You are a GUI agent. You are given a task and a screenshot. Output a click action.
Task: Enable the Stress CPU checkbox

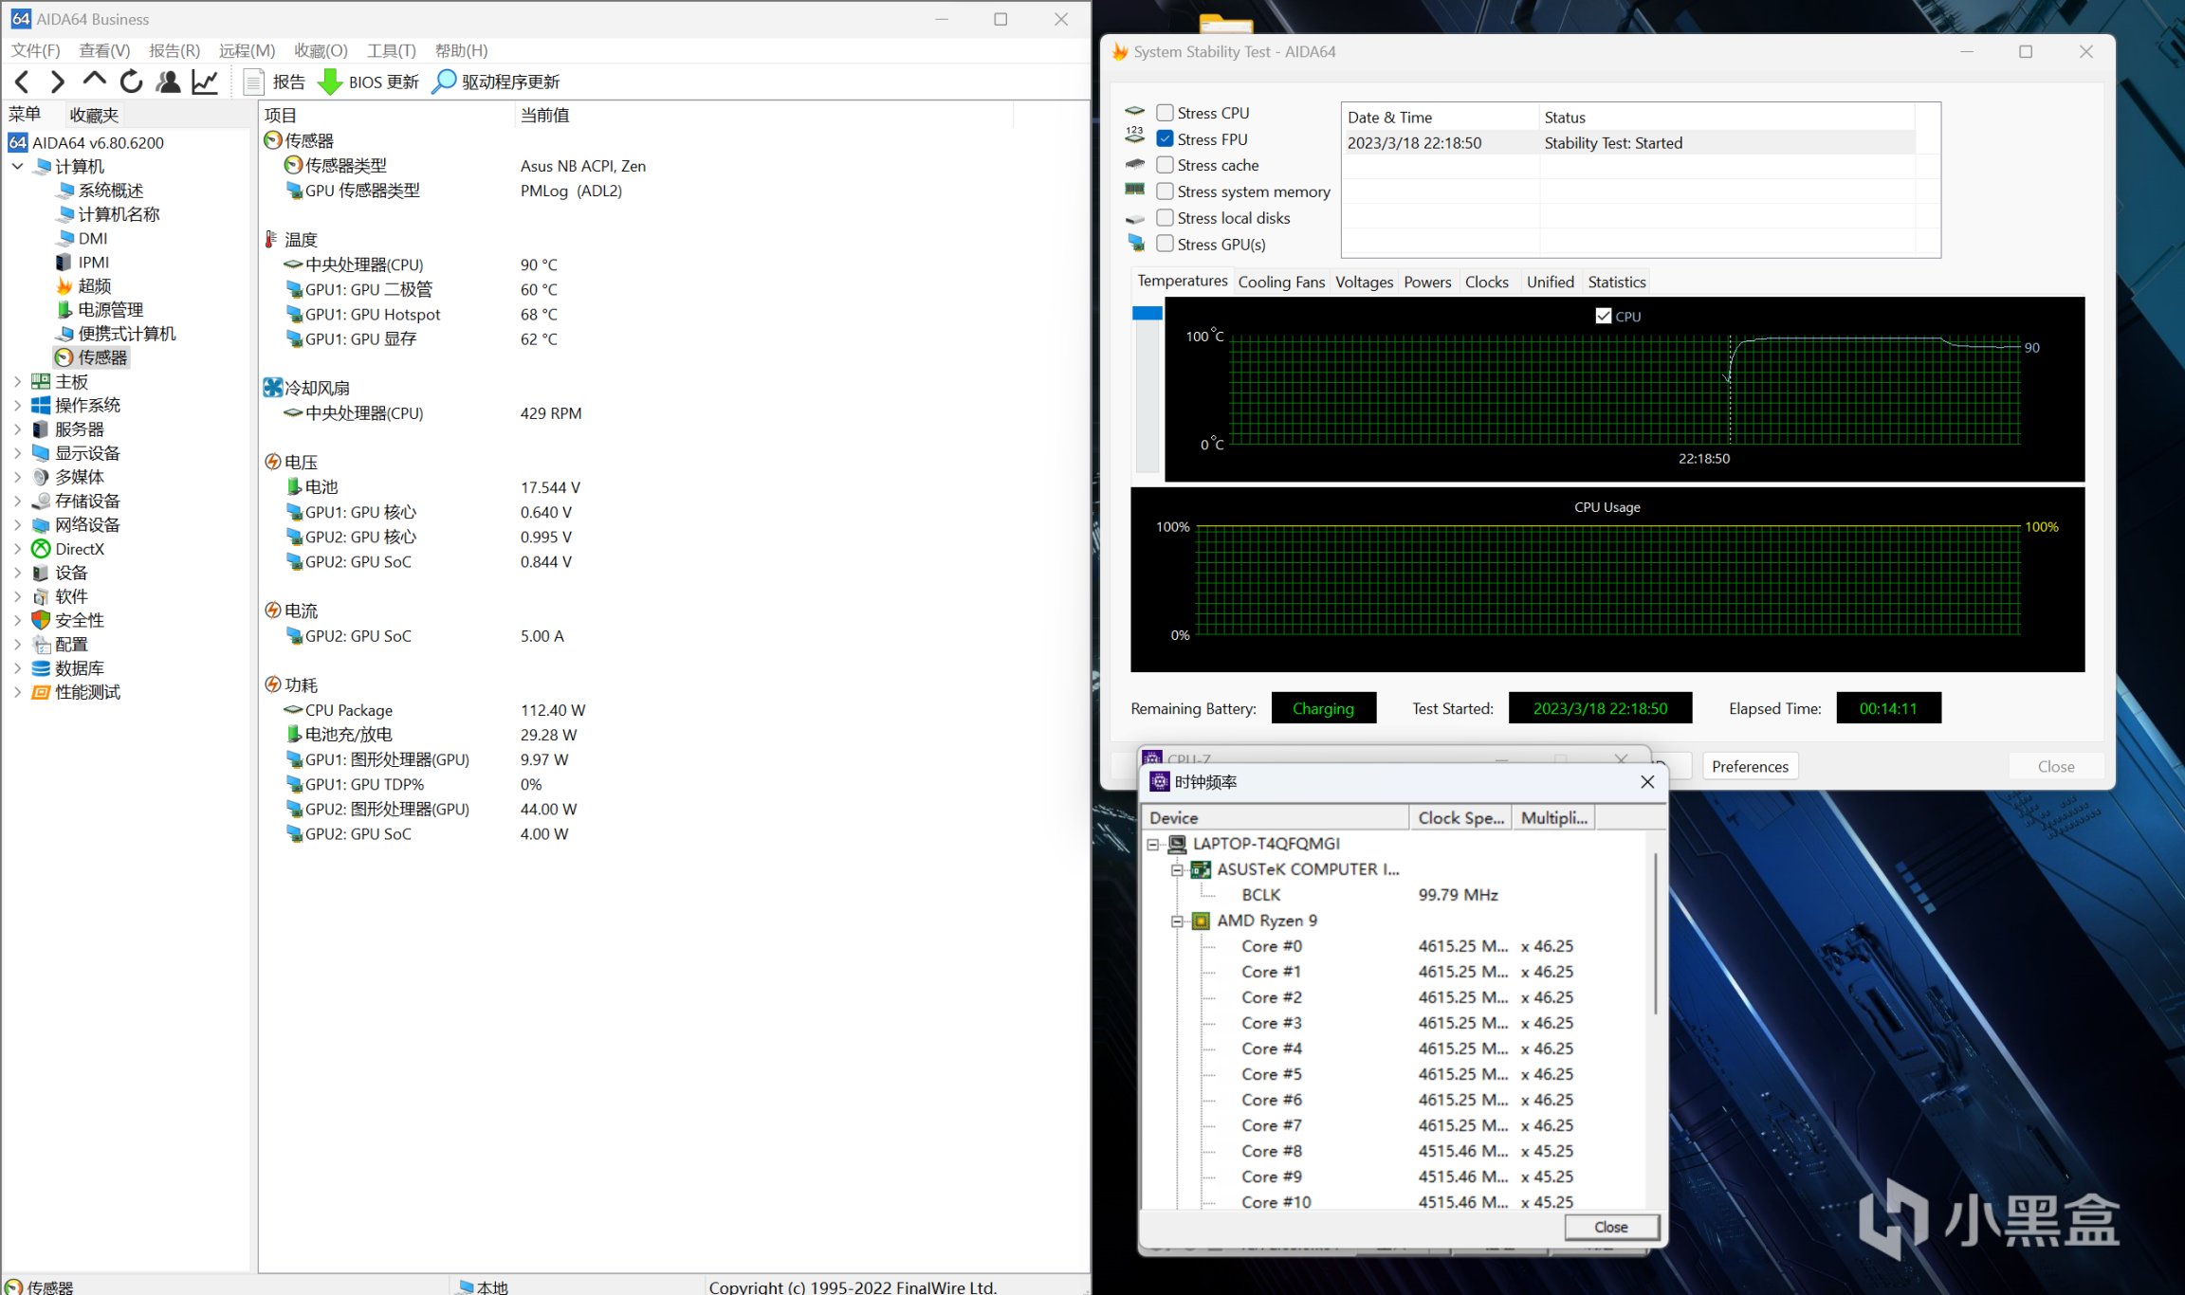coord(1166,113)
